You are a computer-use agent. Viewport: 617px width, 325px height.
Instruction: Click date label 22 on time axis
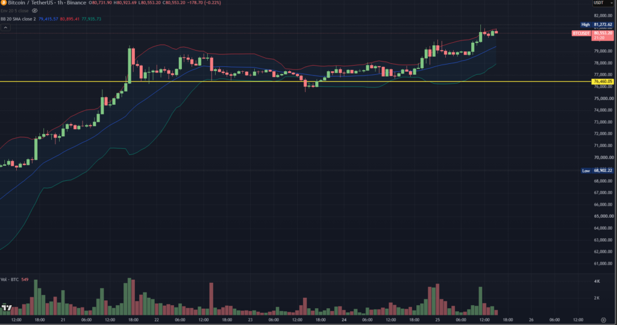coord(157,320)
